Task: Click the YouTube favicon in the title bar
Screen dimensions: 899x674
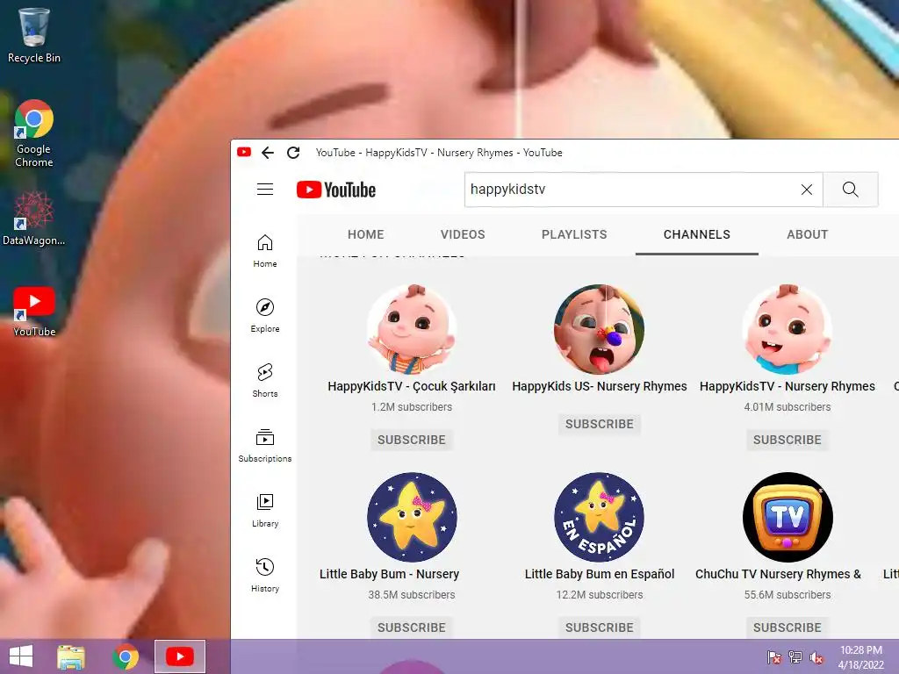Action: point(244,152)
